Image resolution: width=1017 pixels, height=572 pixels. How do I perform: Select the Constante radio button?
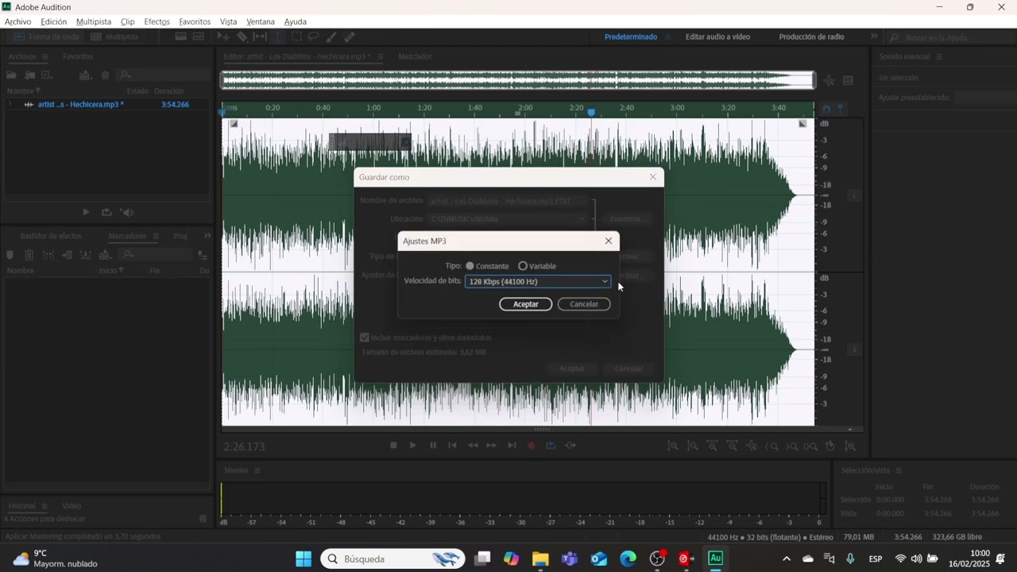470,266
